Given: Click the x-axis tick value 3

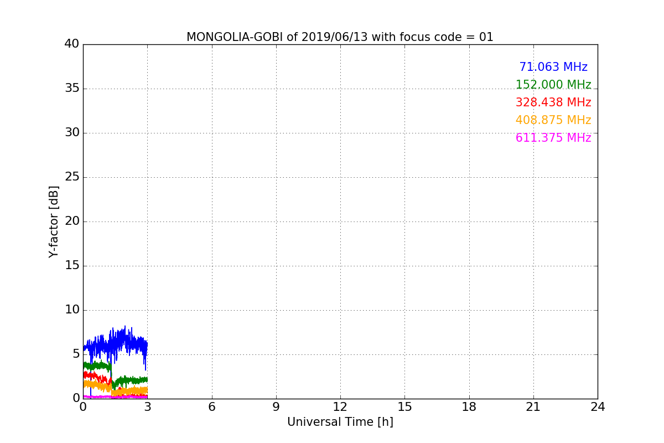Looking at the screenshot, I should [x=147, y=407].
